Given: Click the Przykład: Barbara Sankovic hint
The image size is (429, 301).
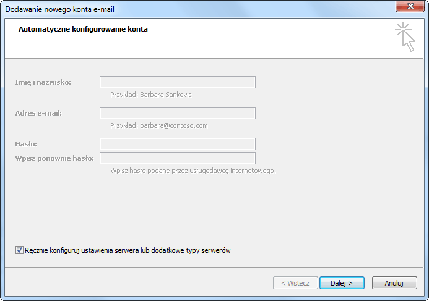Looking at the screenshot, I should (x=151, y=95).
